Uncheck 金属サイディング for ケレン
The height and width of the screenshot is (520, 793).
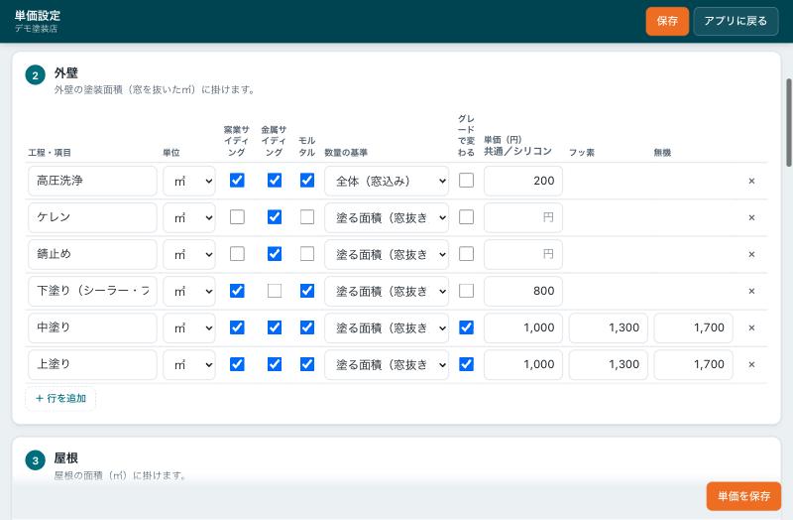275,217
